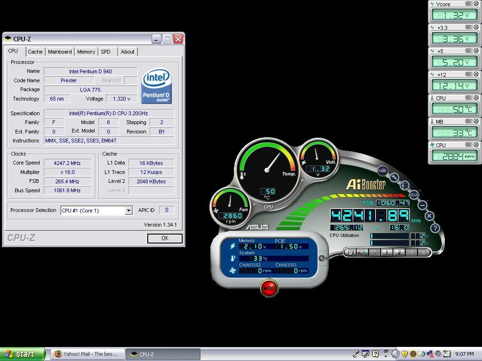The image size is (482, 361).
Task: Switch to the Mainboard tab in CPU-Z
Action: point(60,52)
